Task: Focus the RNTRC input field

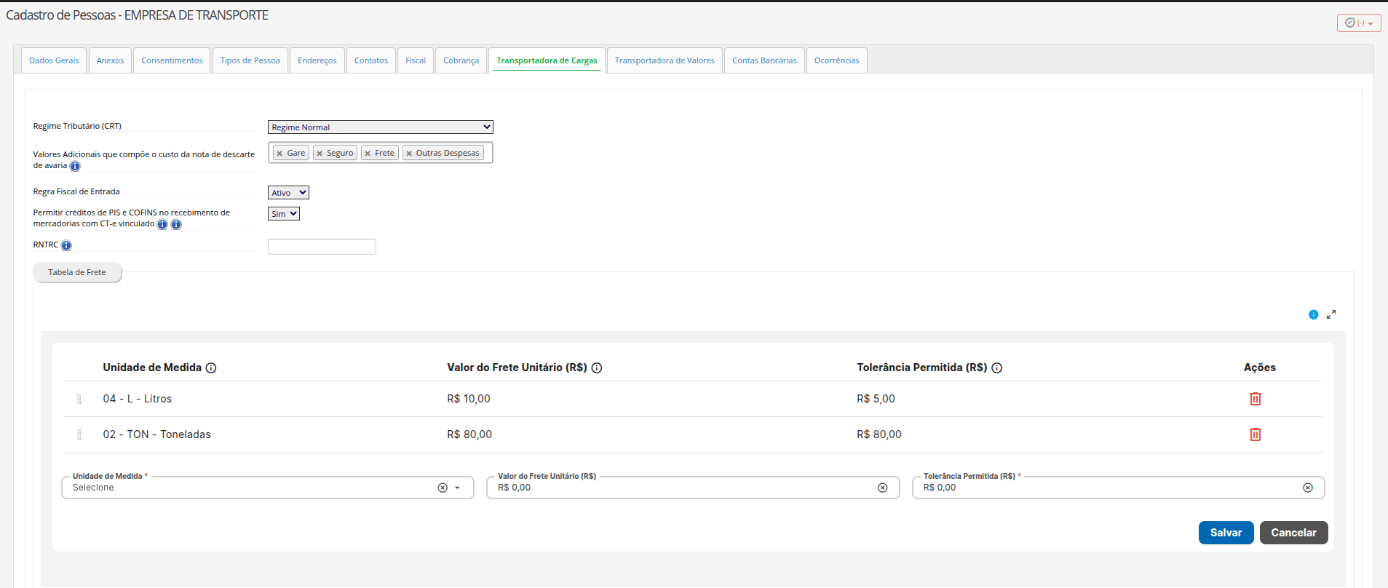Action: (x=322, y=247)
